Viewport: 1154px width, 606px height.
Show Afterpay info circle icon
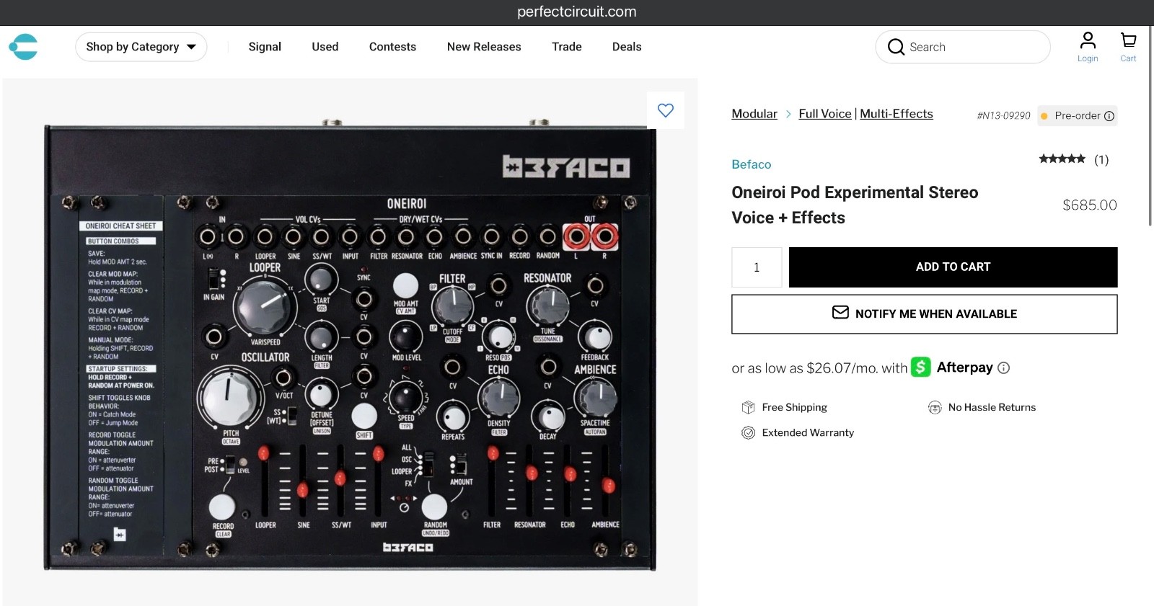pos(1003,368)
